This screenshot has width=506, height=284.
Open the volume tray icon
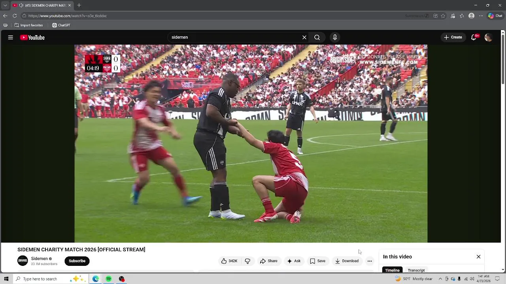472,279
